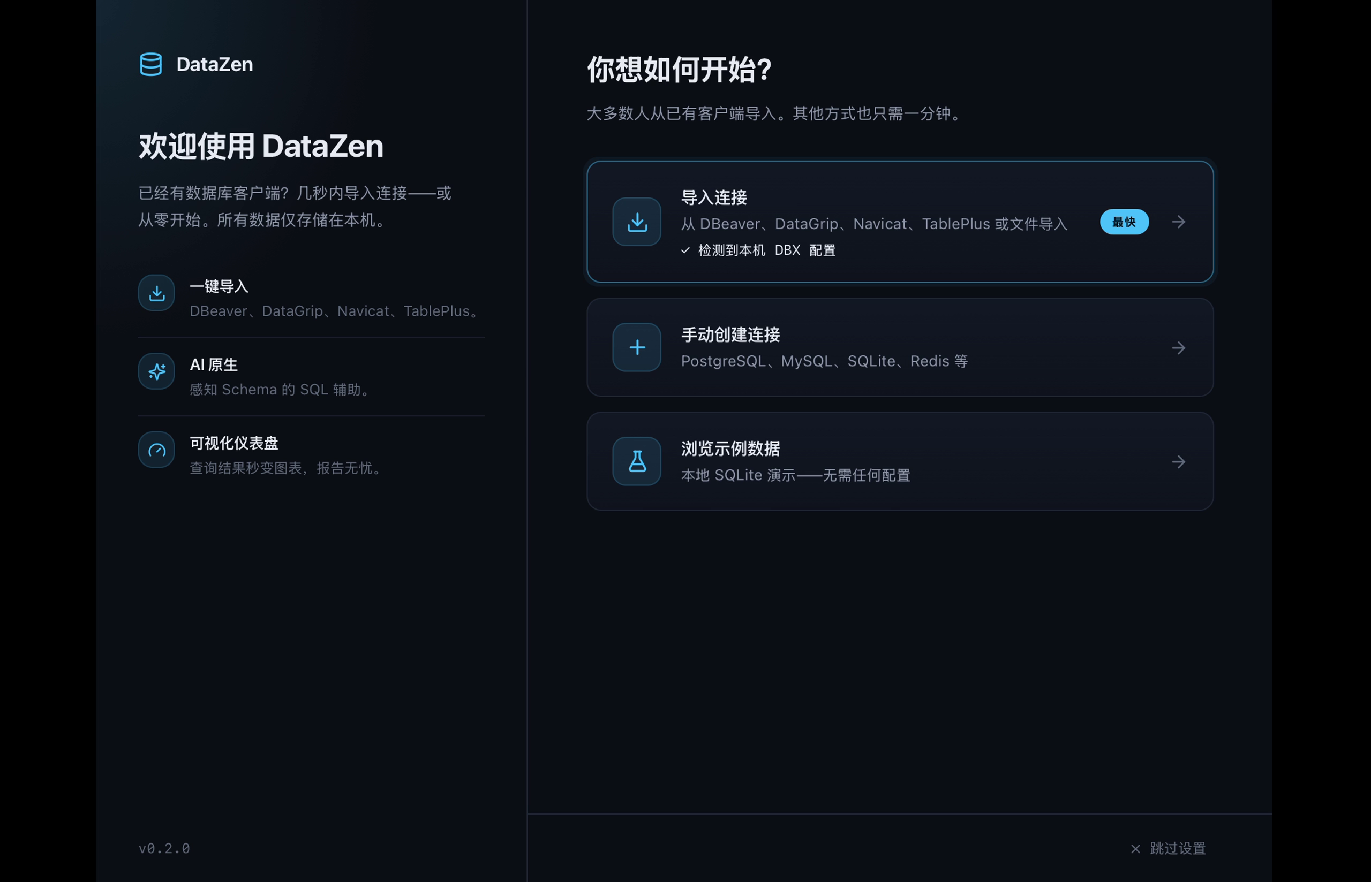Open the arrow on 导入连接 card
This screenshot has width=1371, height=882.
click(1178, 222)
